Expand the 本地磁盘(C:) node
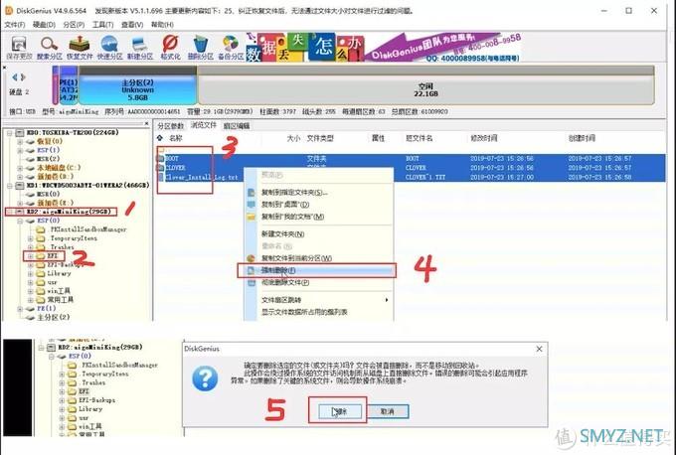 [x=20, y=168]
